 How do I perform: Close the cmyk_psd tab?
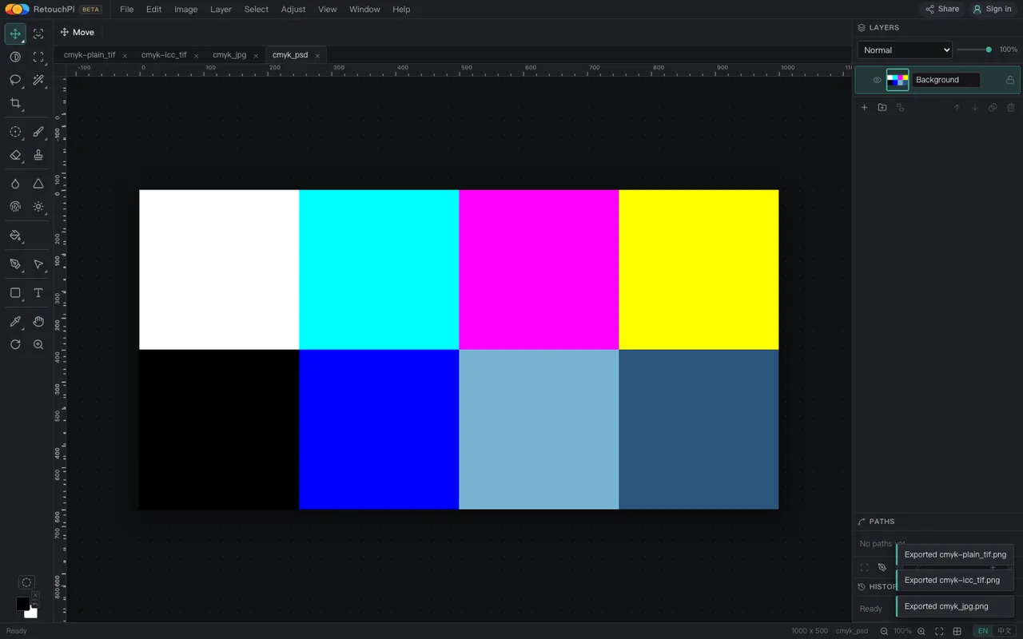tap(317, 56)
